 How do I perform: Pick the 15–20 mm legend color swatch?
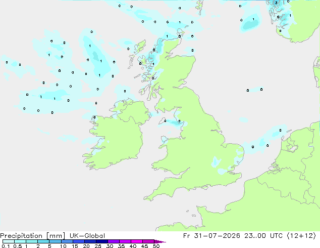tap(79, 241)
